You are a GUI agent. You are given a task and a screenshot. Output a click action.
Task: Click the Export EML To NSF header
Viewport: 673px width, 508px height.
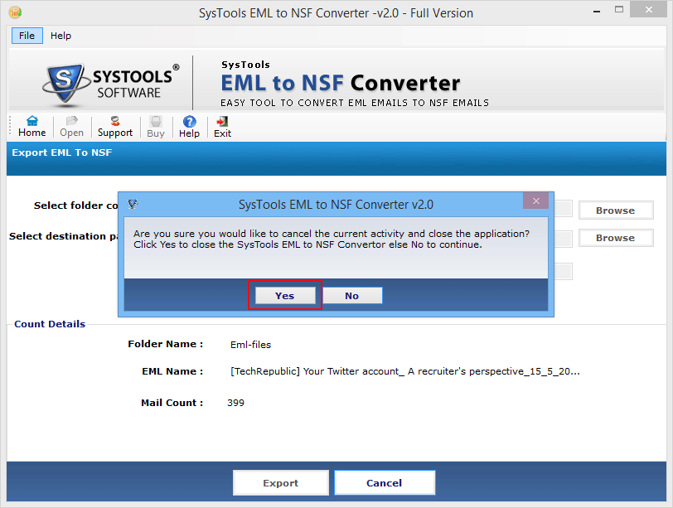[x=62, y=152]
